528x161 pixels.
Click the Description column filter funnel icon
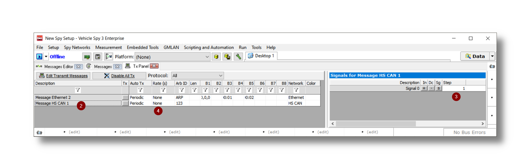(78, 90)
